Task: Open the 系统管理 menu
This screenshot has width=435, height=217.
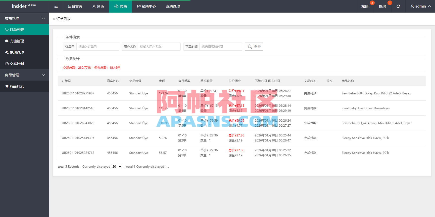Action: tap(173, 6)
